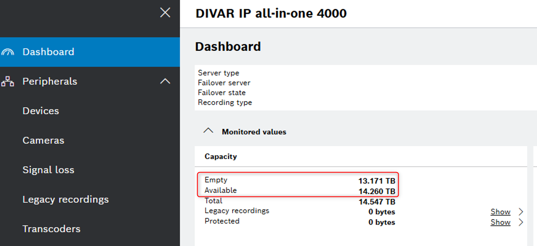
Task: Click the Recording type label
Action: click(225, 102)
